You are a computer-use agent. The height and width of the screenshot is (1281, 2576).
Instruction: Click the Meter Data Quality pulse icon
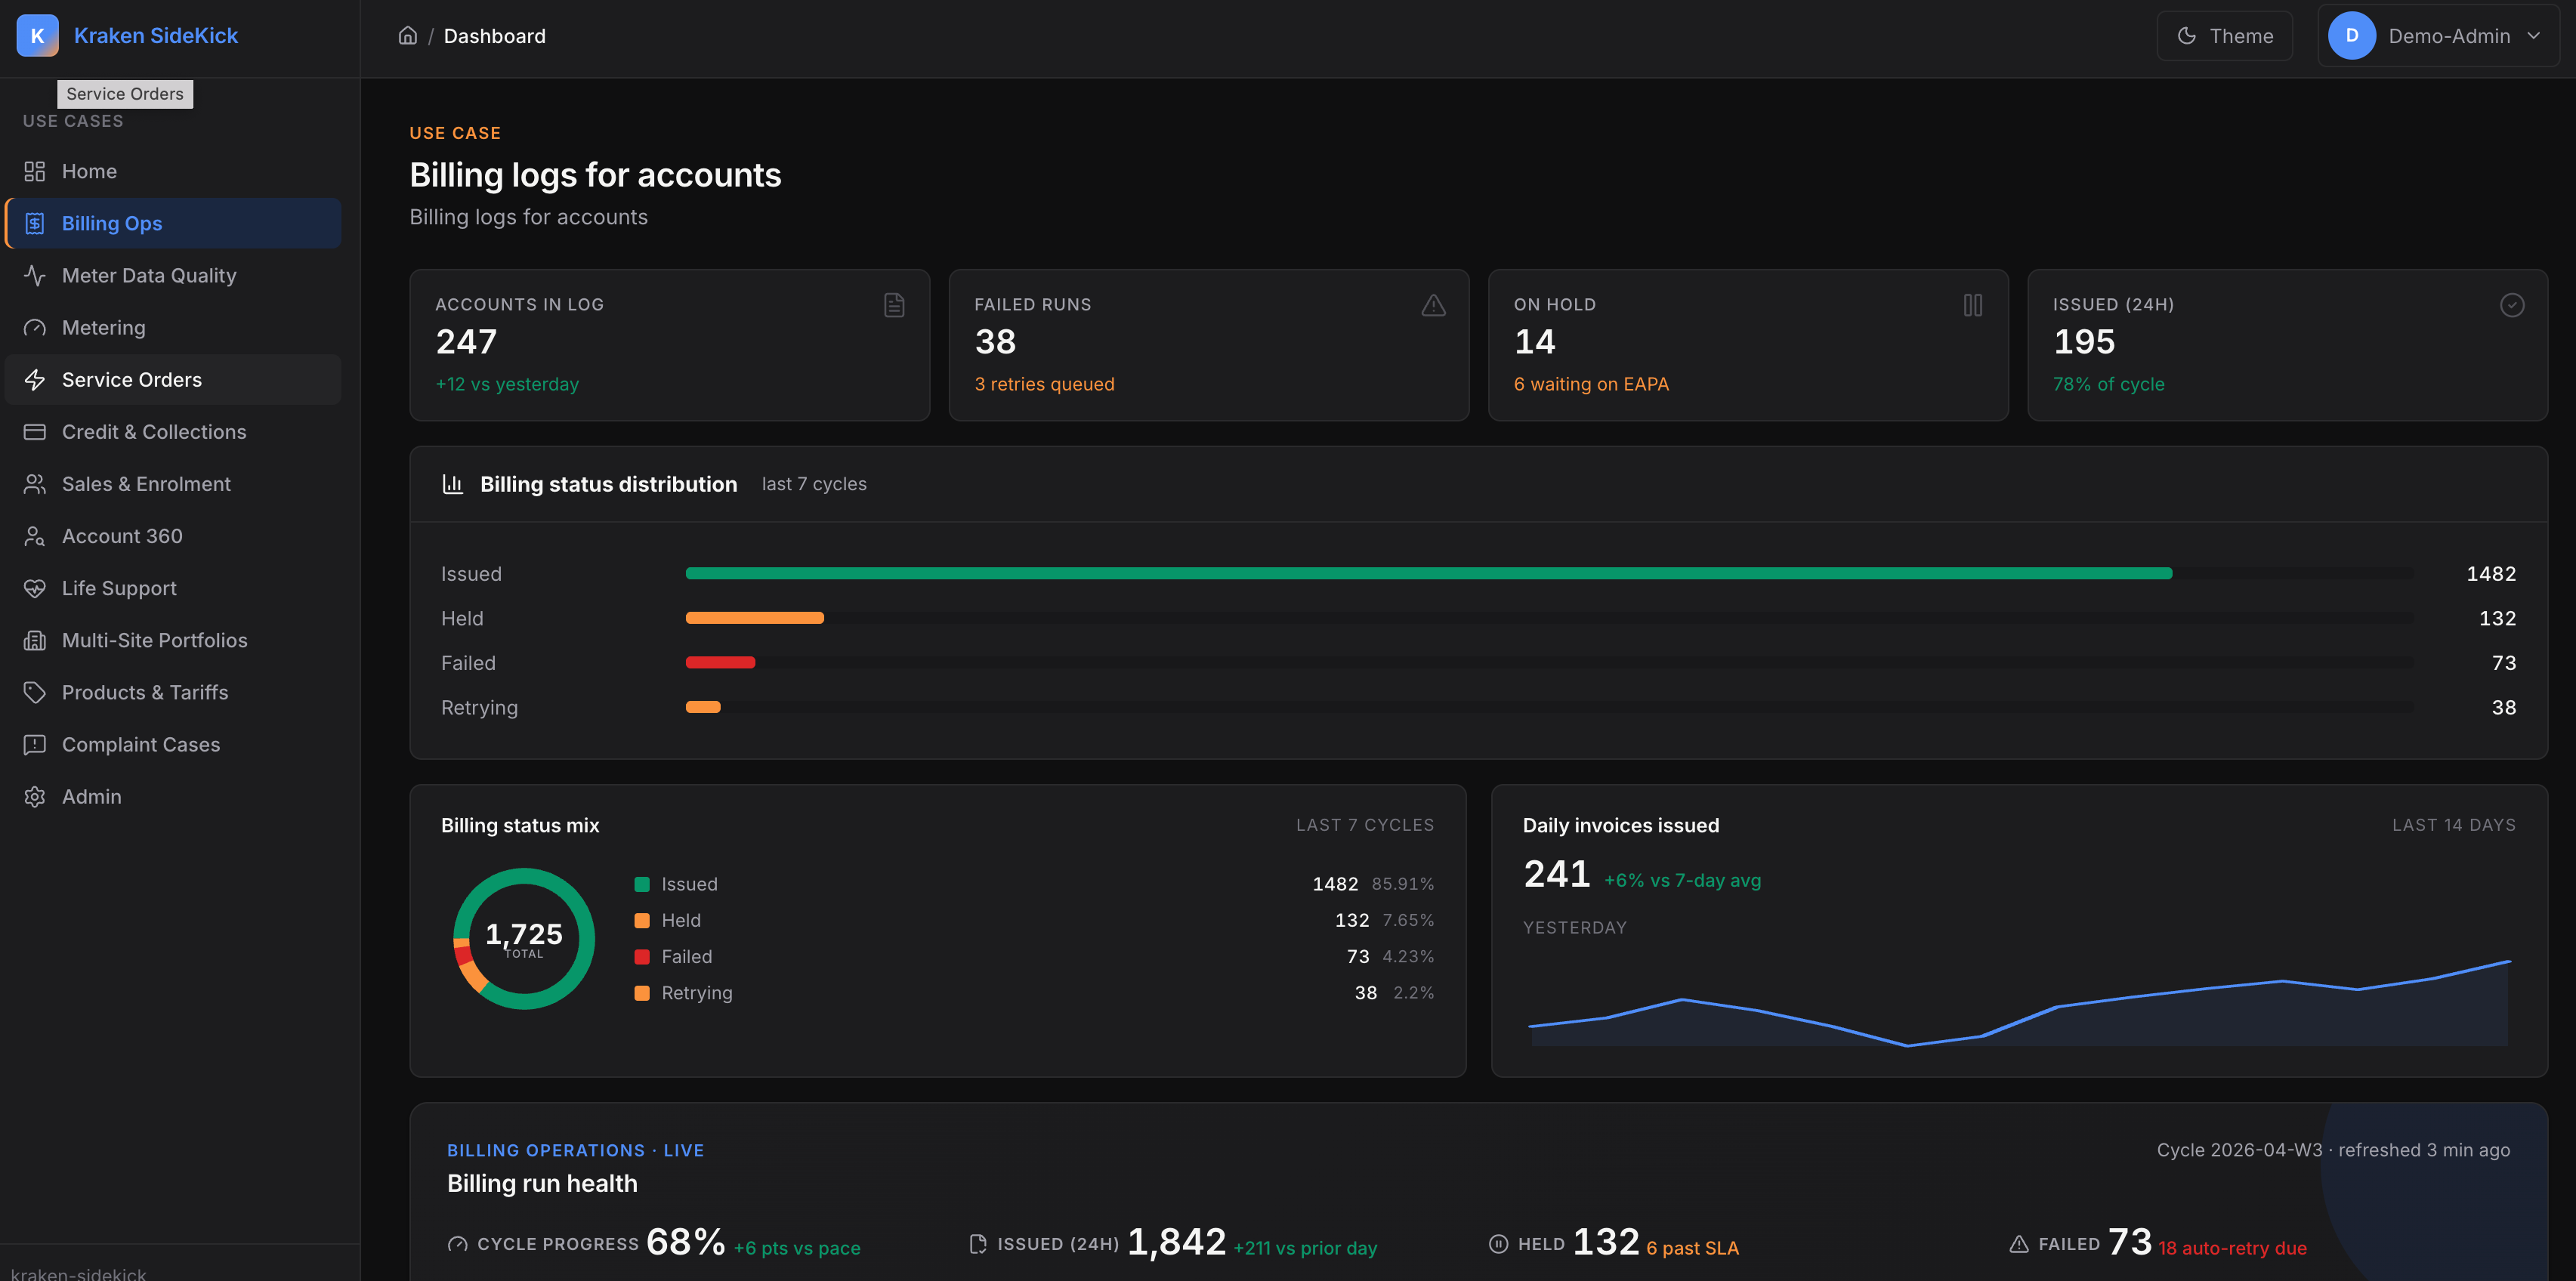(x=35, y=275)
